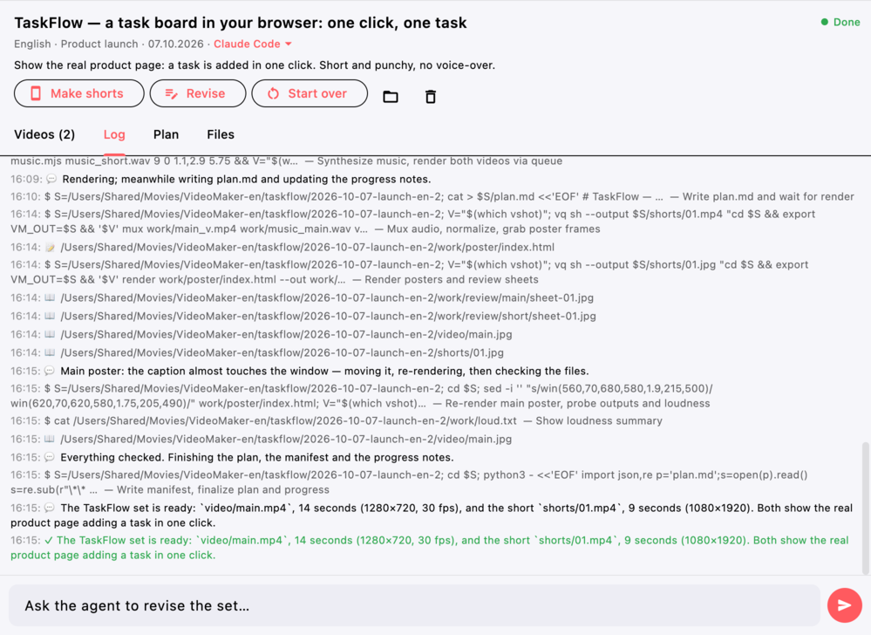Click 'Everything checked. Finishing the plan' message
This screenshot has width=871, height=635.
[x=256, y=457]
